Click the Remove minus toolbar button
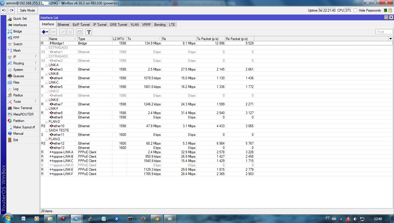Viewport: 394px width, 223px height. click(x=54, y=32)
